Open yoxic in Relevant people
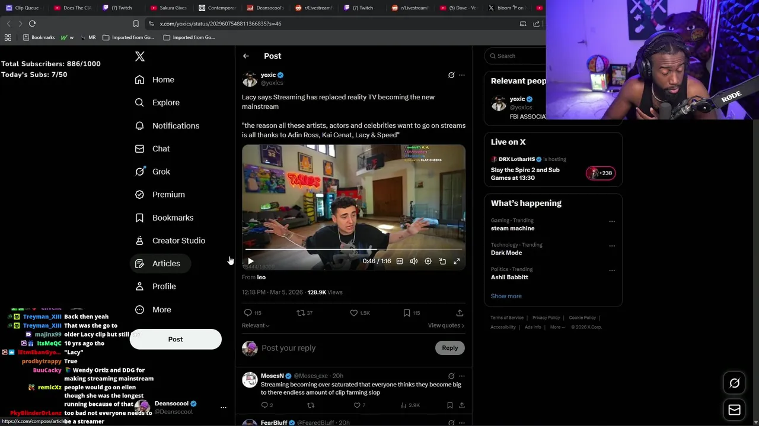The image size is (759, 426). click(x=517, y=99)
